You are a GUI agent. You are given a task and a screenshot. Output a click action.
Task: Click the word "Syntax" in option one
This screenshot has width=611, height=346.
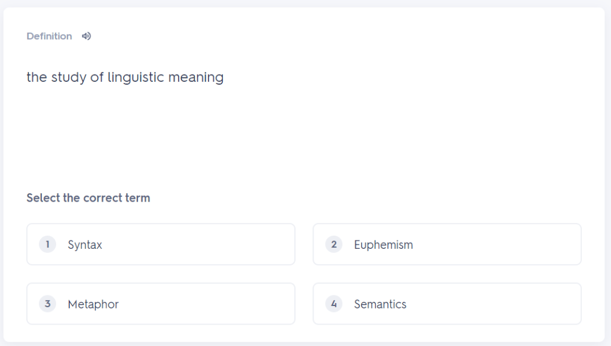pos(85,245)
